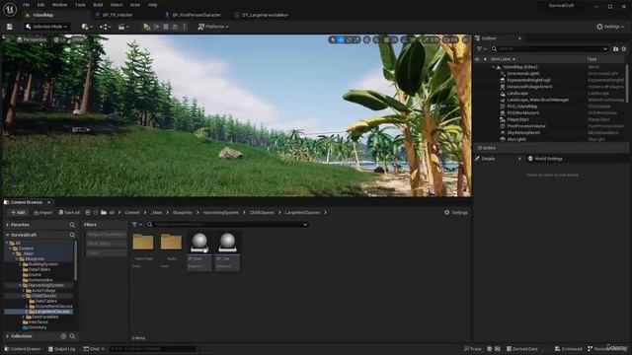Open the Output Log
Image resolution: width=632 pixels, height=355 pixels.
coord(61,349)
